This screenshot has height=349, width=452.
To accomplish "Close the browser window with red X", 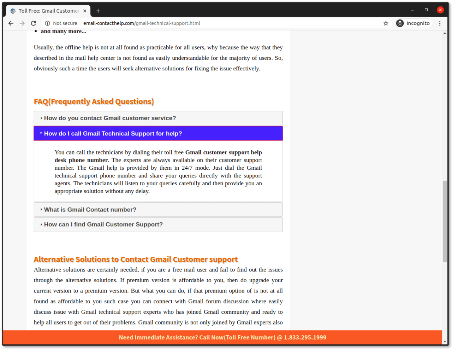I will tap(440, 10).
